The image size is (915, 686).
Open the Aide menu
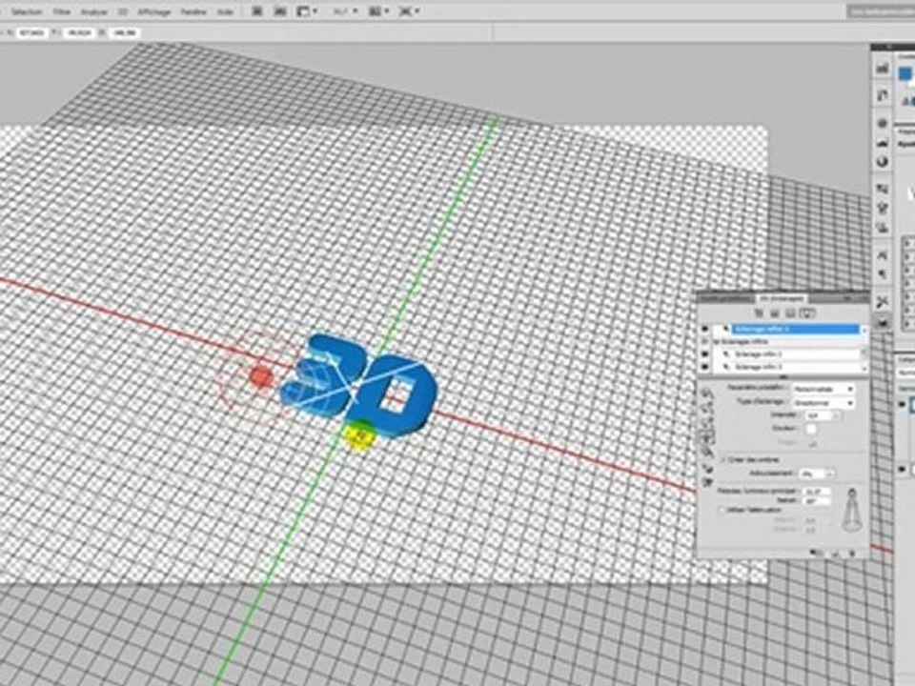(225, 11)
